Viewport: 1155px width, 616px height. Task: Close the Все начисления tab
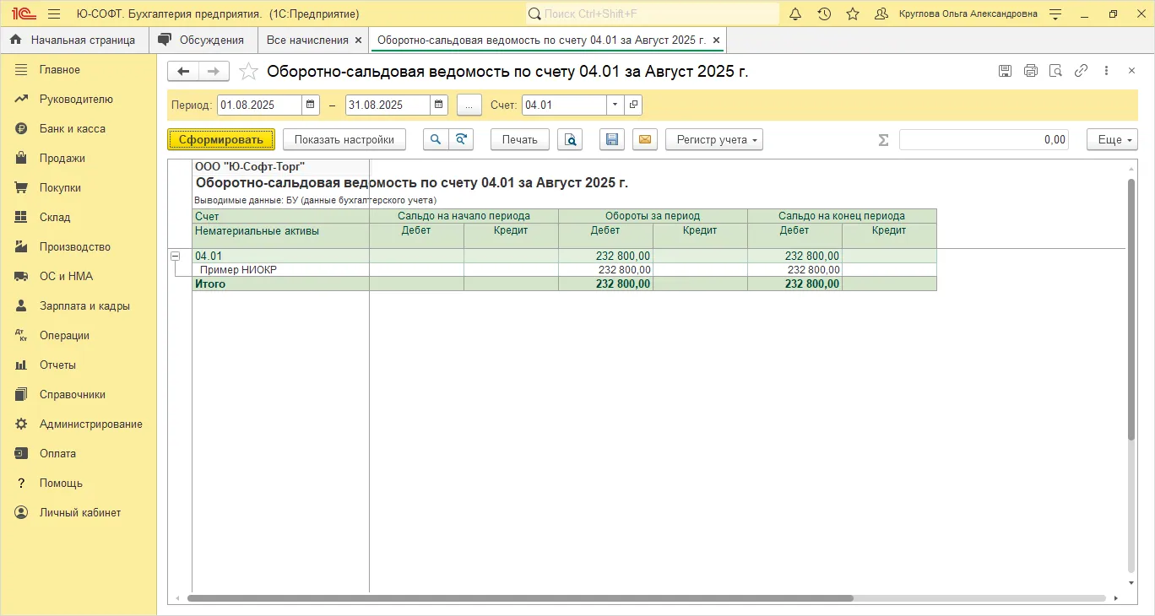click(x=358, y=40)
